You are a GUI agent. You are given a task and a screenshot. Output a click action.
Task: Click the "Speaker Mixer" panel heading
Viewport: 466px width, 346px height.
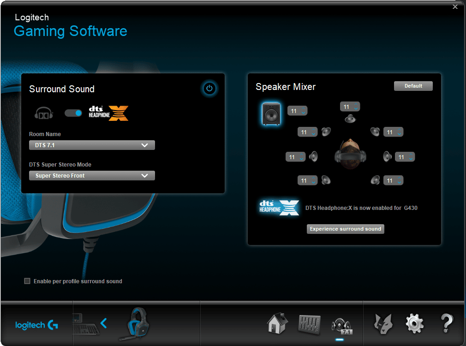click(x=286, y=87)
